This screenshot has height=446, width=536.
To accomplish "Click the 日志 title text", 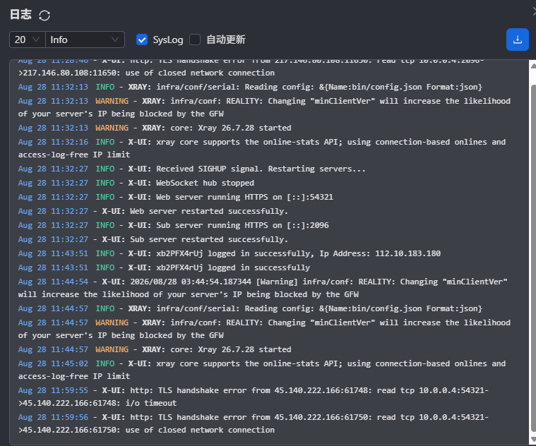I will (x=20, y=15).
